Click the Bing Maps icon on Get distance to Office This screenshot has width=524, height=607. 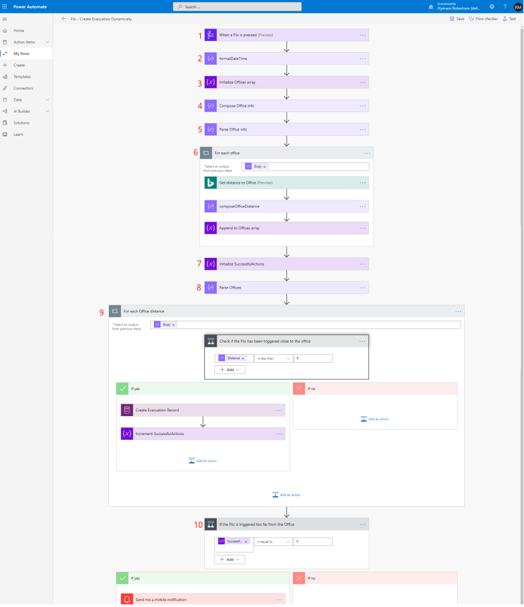pos(210,183)
